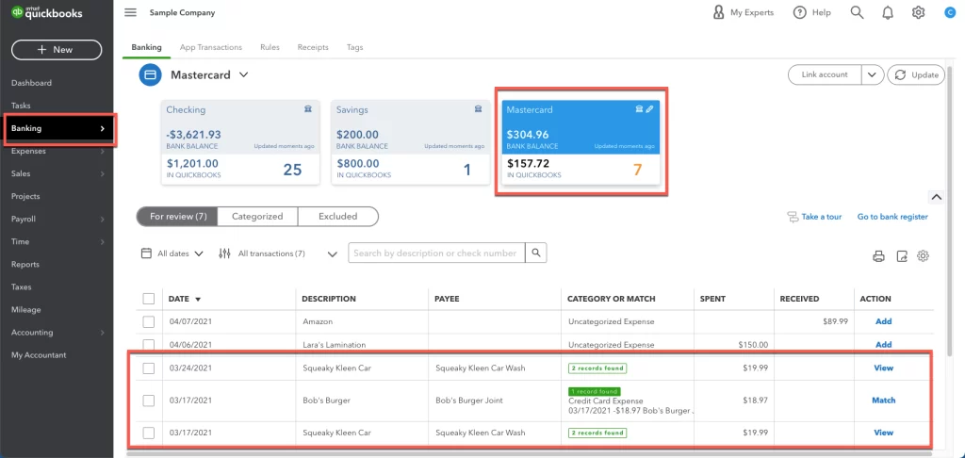Show the Excluded transactions tab
The height and width of the screenshot is (458, 965).
tap(338, 216)
